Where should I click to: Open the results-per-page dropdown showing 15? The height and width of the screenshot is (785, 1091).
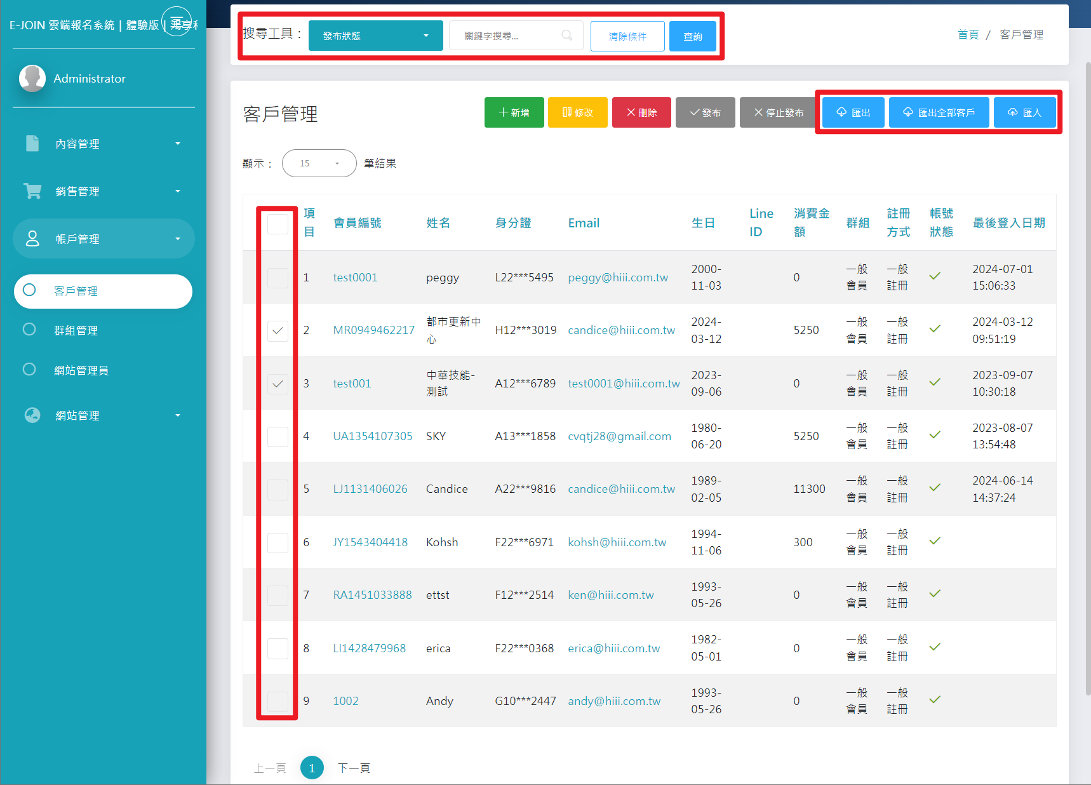click(x=319, y=163)
